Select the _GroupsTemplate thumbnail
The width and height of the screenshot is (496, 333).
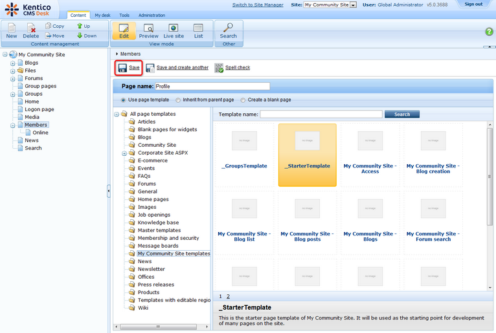244,153
